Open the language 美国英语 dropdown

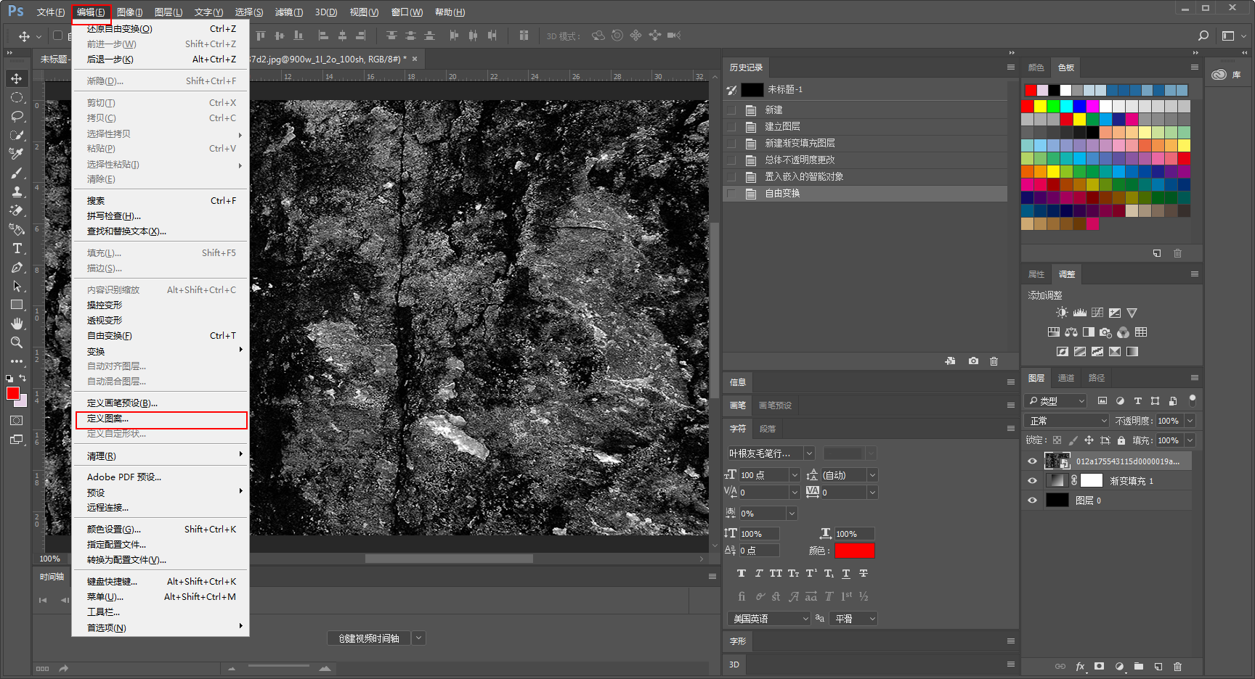tap(769, 619)
